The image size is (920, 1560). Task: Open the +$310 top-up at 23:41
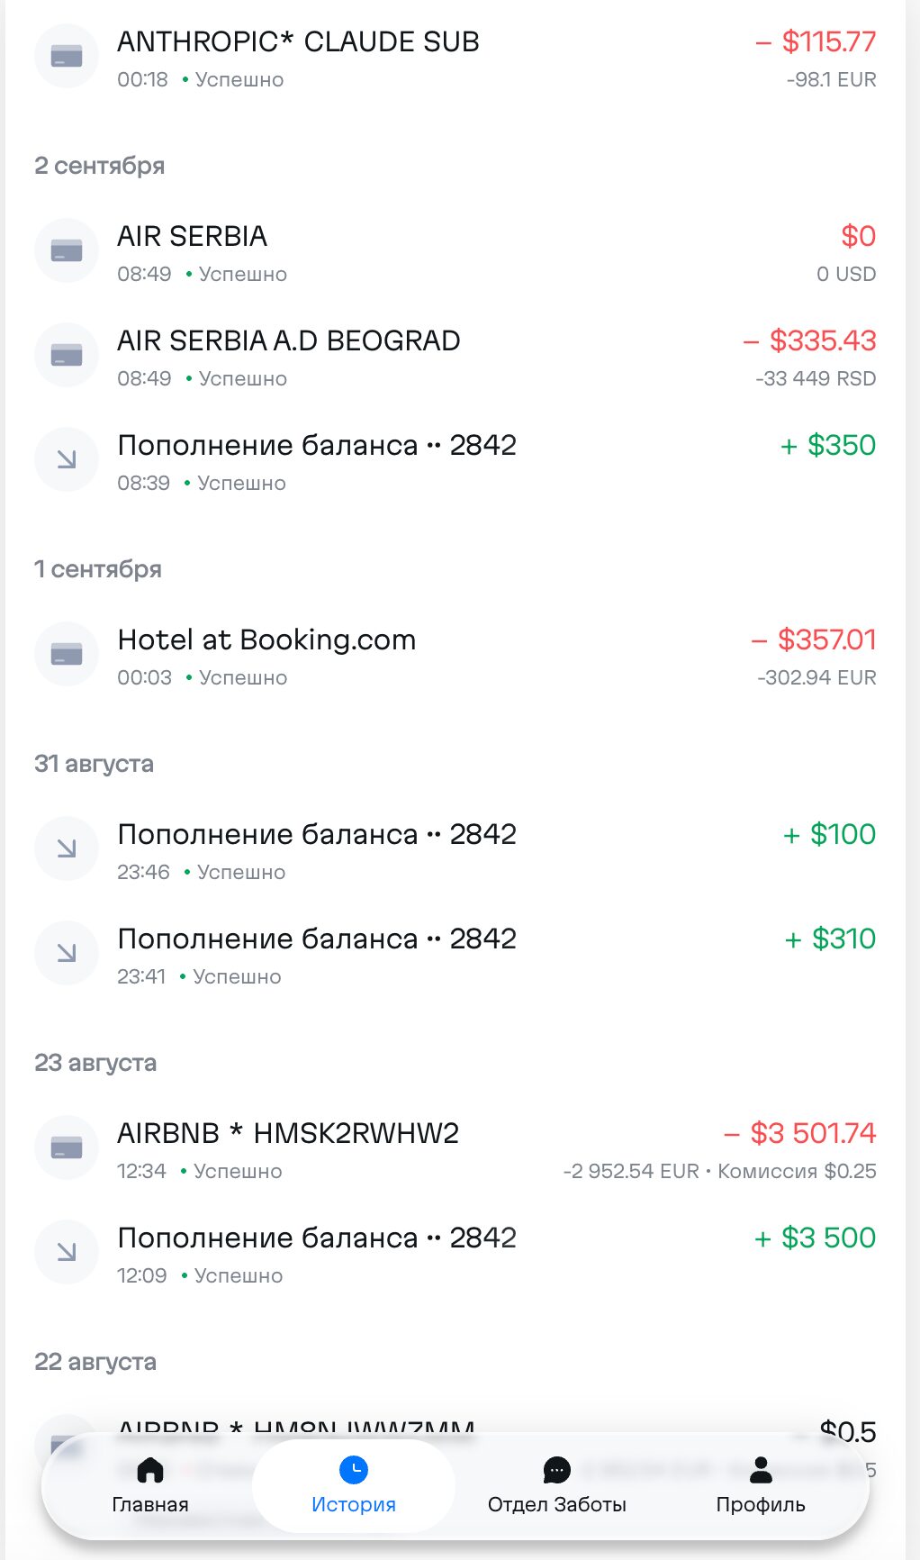coord(455,954)
